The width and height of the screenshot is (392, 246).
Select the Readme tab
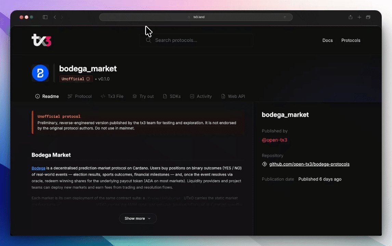[47, 96]
